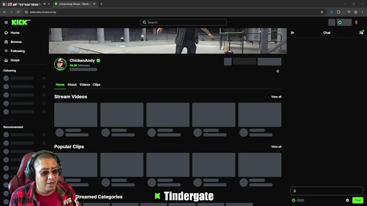Reload the Kick page
This screenshot has width=367, height=206.
click(18, 12)
